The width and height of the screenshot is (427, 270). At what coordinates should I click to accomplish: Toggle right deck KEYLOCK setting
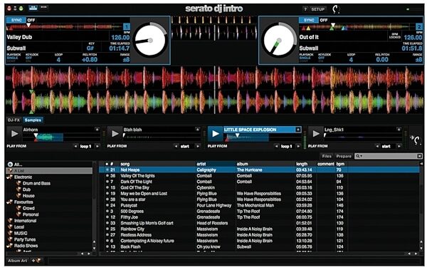[322, 58]
